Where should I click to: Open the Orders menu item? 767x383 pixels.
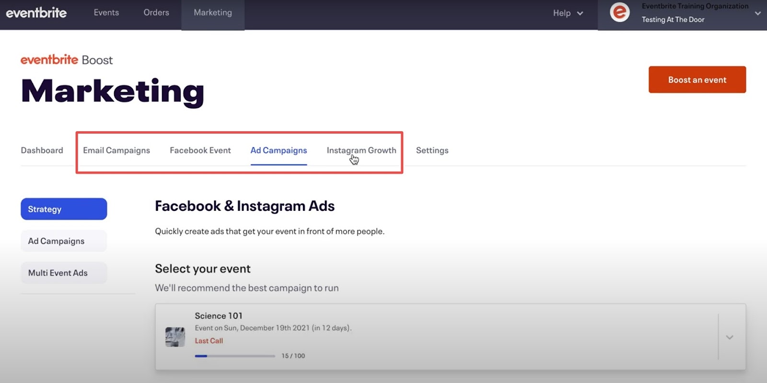pos(156,12)
